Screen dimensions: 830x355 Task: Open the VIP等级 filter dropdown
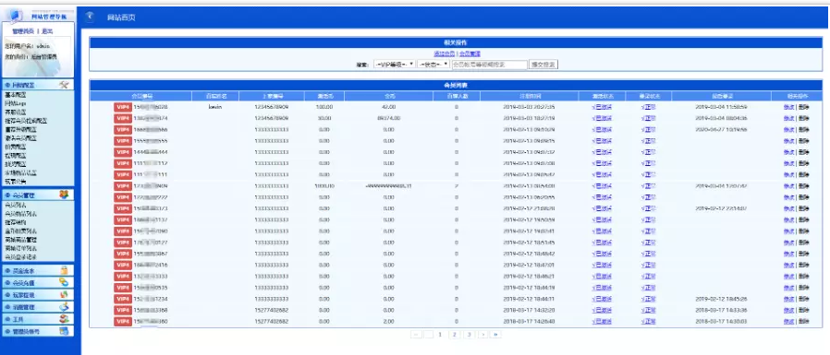point(395,65)
